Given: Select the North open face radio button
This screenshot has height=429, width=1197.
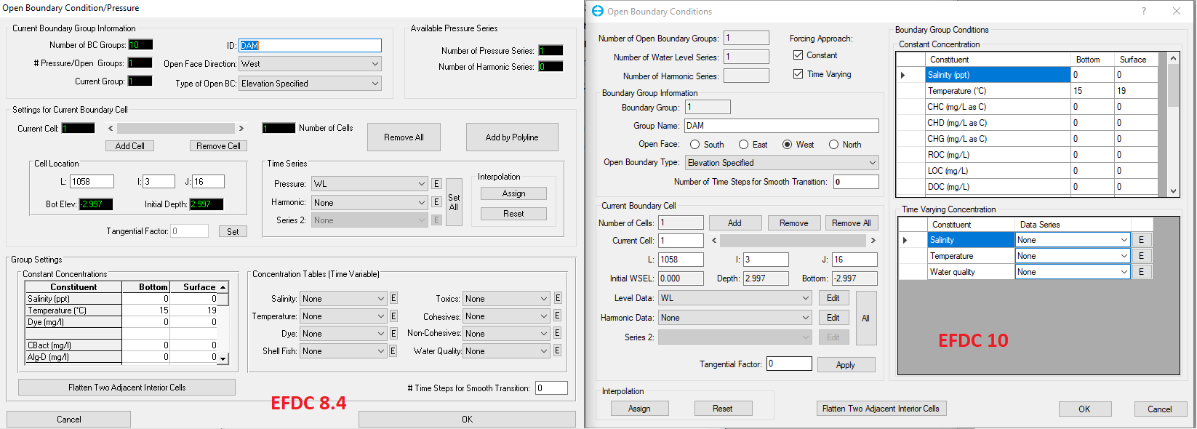Looking at the screenshot, I should coord(833,145).
